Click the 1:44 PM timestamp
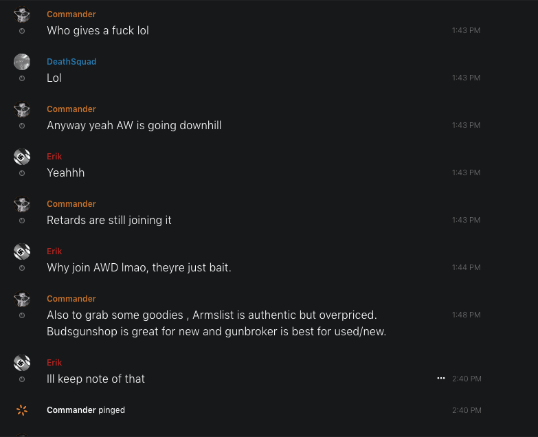 pos(466,267)
